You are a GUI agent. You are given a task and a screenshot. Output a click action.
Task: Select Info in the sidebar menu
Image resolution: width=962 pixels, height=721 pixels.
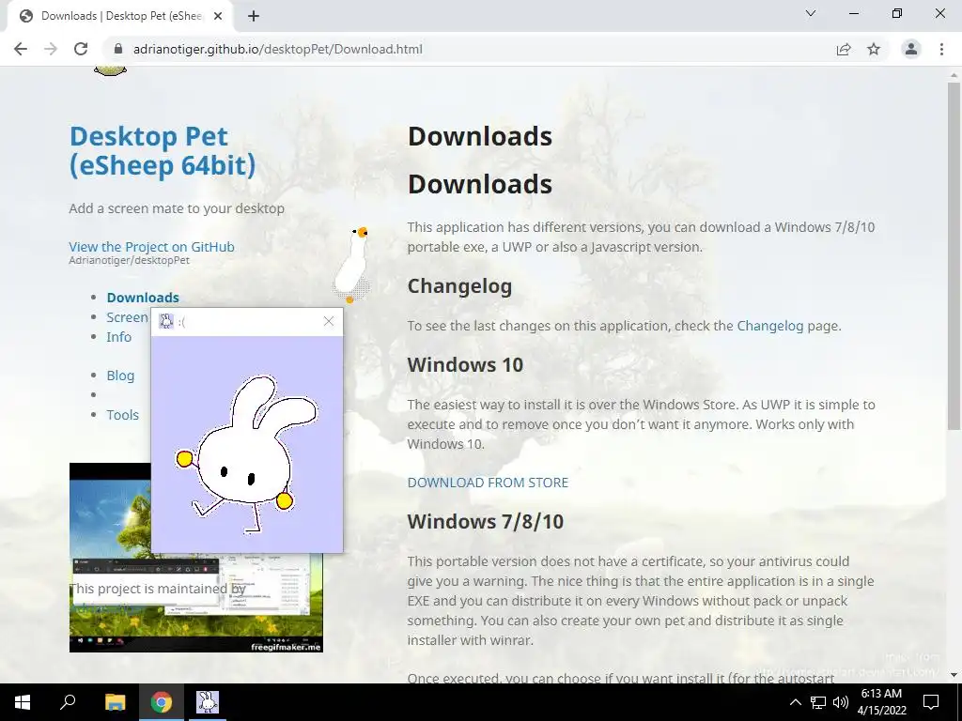(119, 337)
